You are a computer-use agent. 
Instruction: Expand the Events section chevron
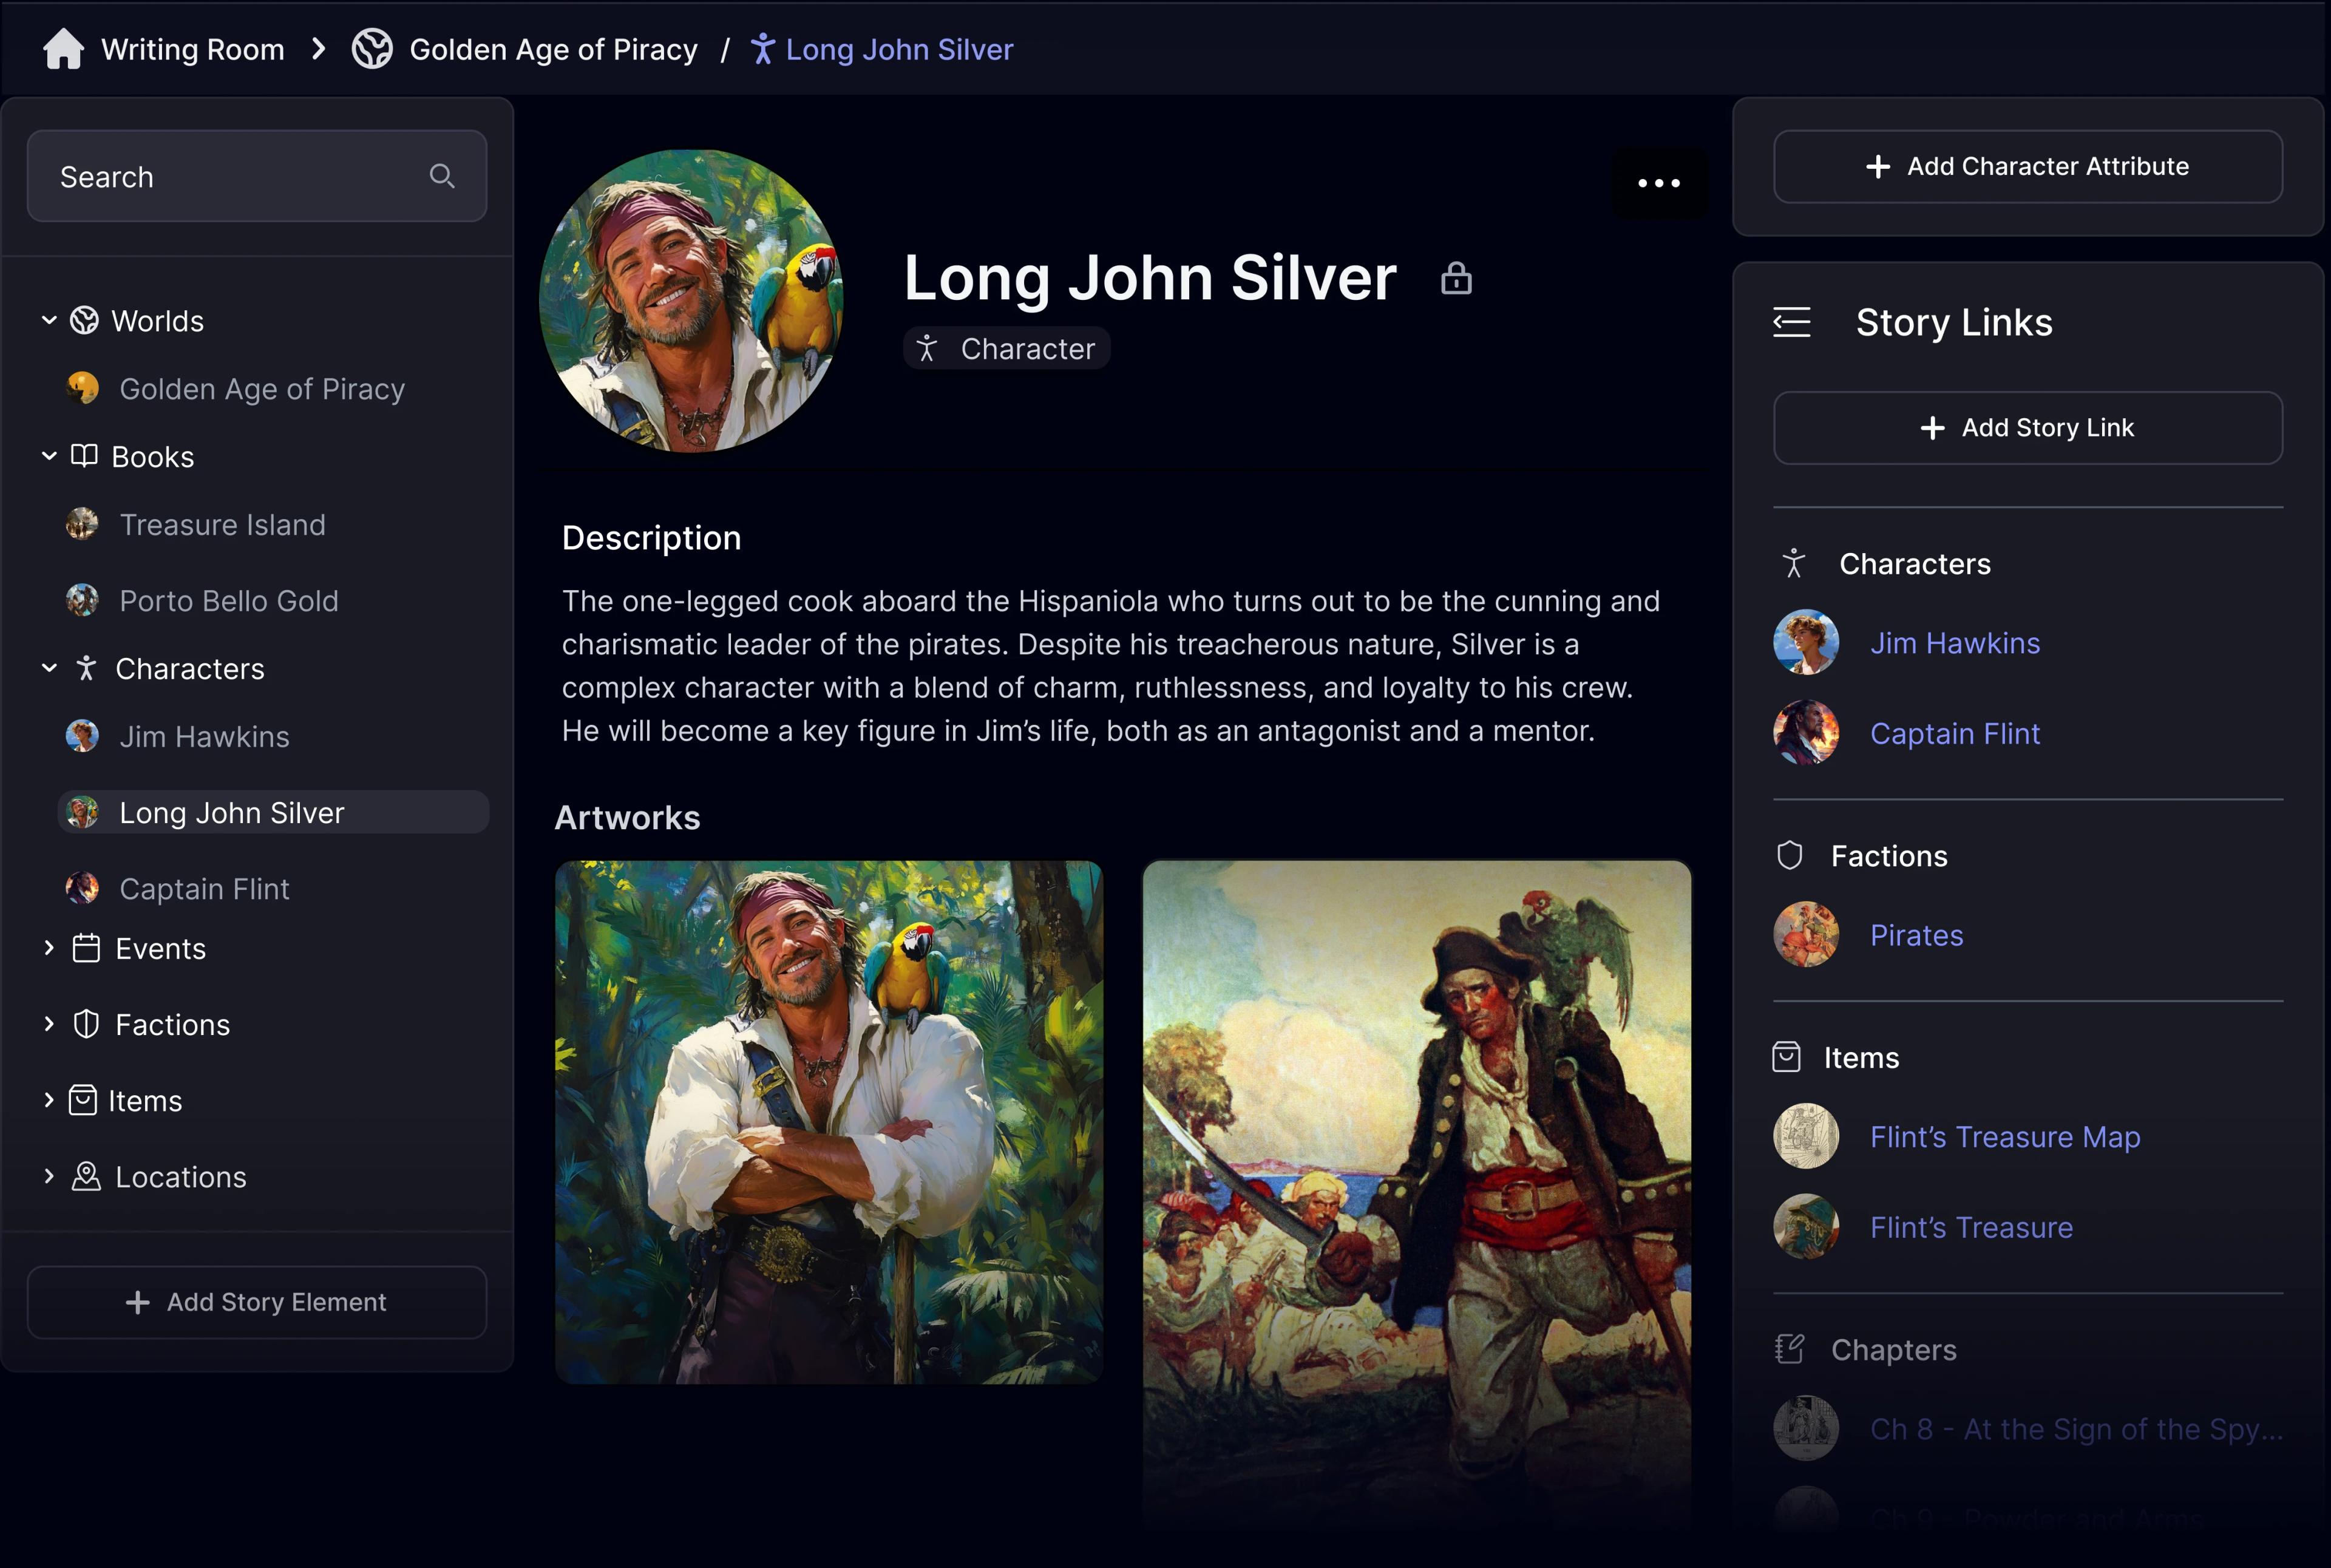(48, 948)
